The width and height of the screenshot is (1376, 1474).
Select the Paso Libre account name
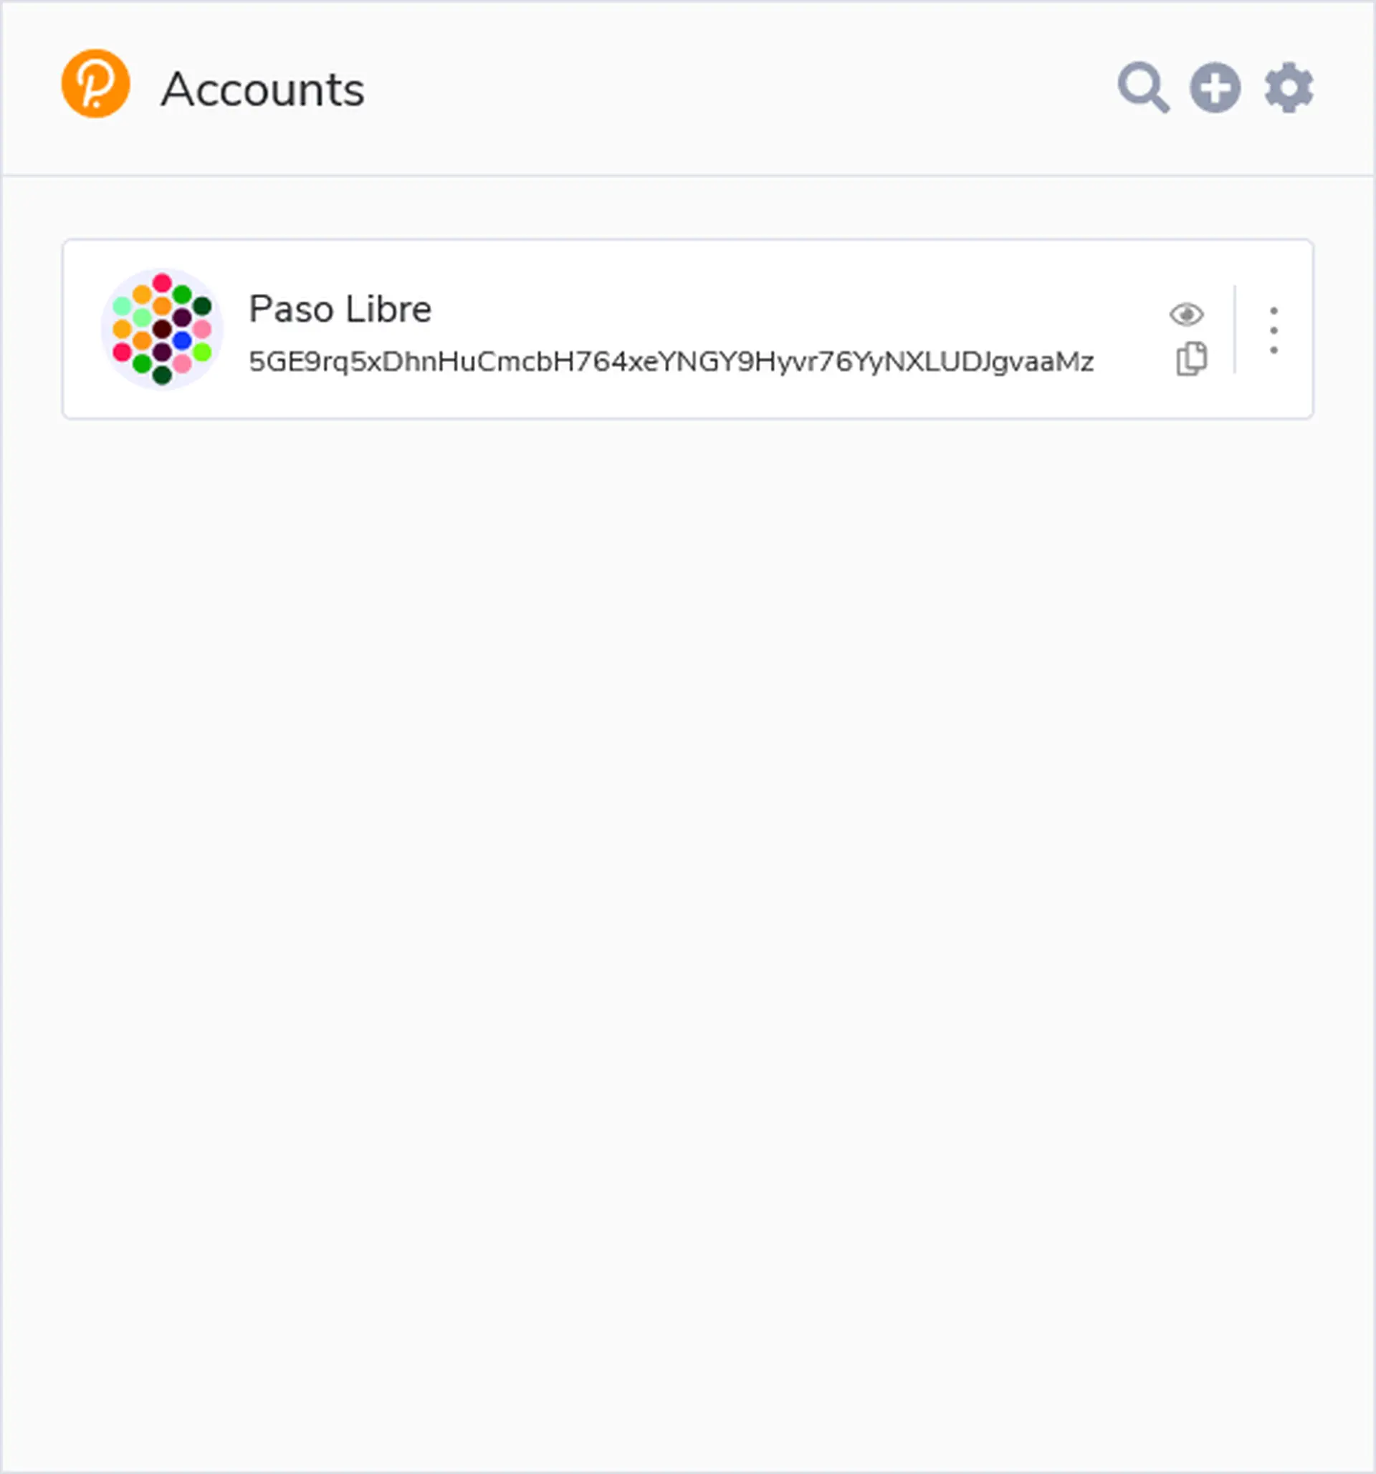click(340, 308)
